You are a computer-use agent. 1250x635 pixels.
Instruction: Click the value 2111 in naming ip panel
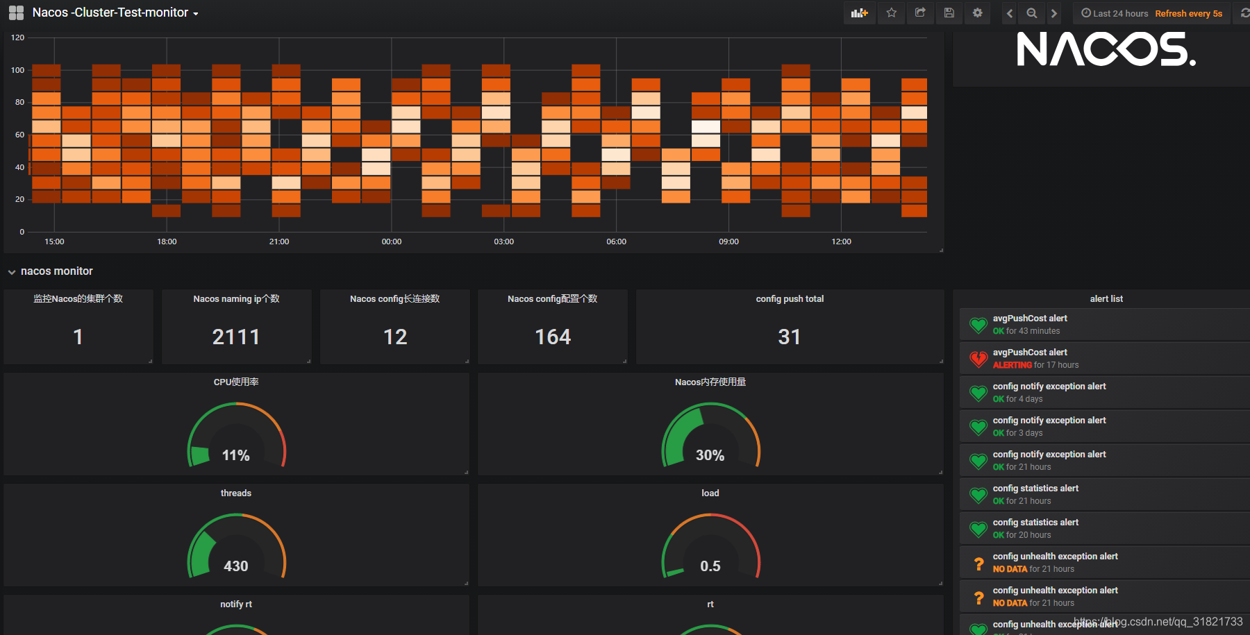(236, 337)
